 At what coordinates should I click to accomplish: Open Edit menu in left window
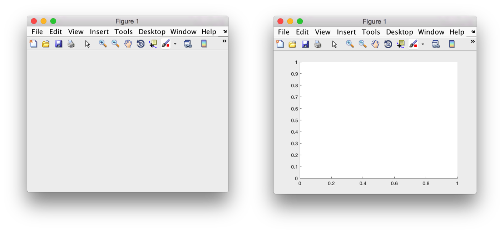click(56, 32)
